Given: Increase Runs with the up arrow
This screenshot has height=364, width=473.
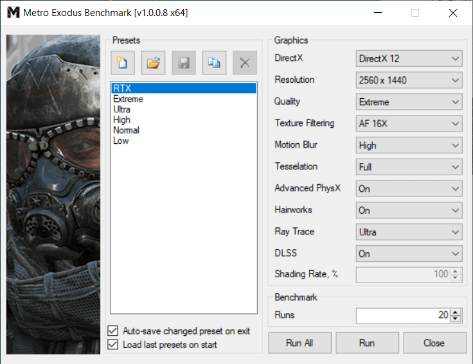Looking at the screenshot, I should (x=456, y=313).
